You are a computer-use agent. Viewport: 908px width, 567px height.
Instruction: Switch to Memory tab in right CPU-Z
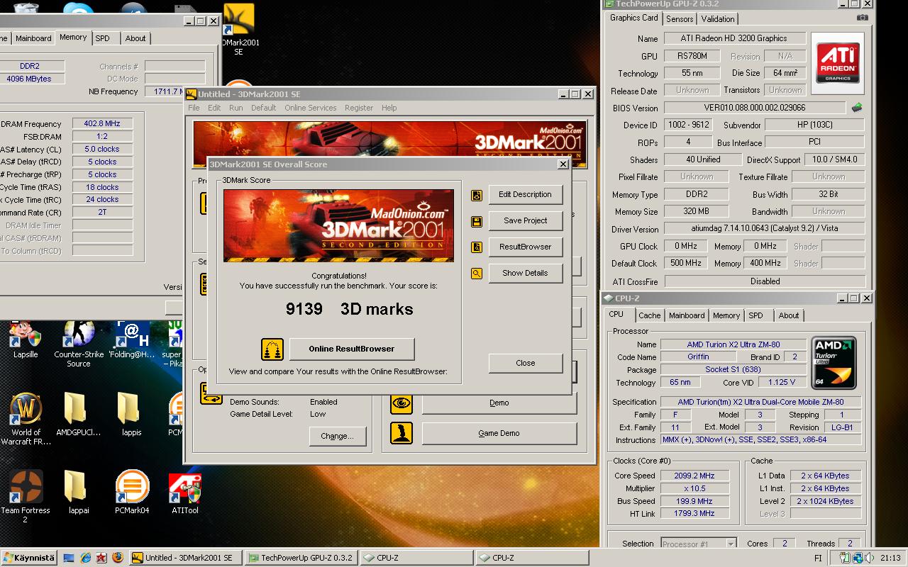click(726, 315)
